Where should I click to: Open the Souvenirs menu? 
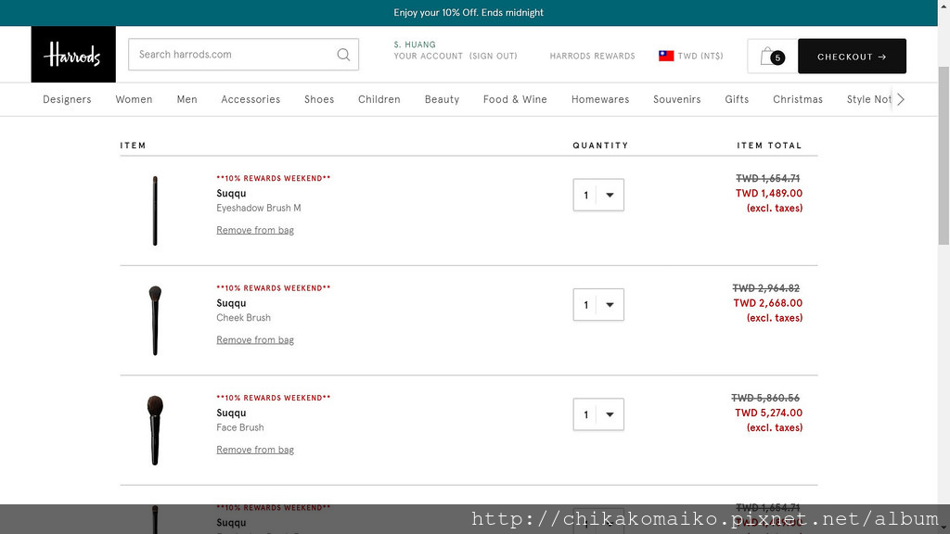[676, 99]
